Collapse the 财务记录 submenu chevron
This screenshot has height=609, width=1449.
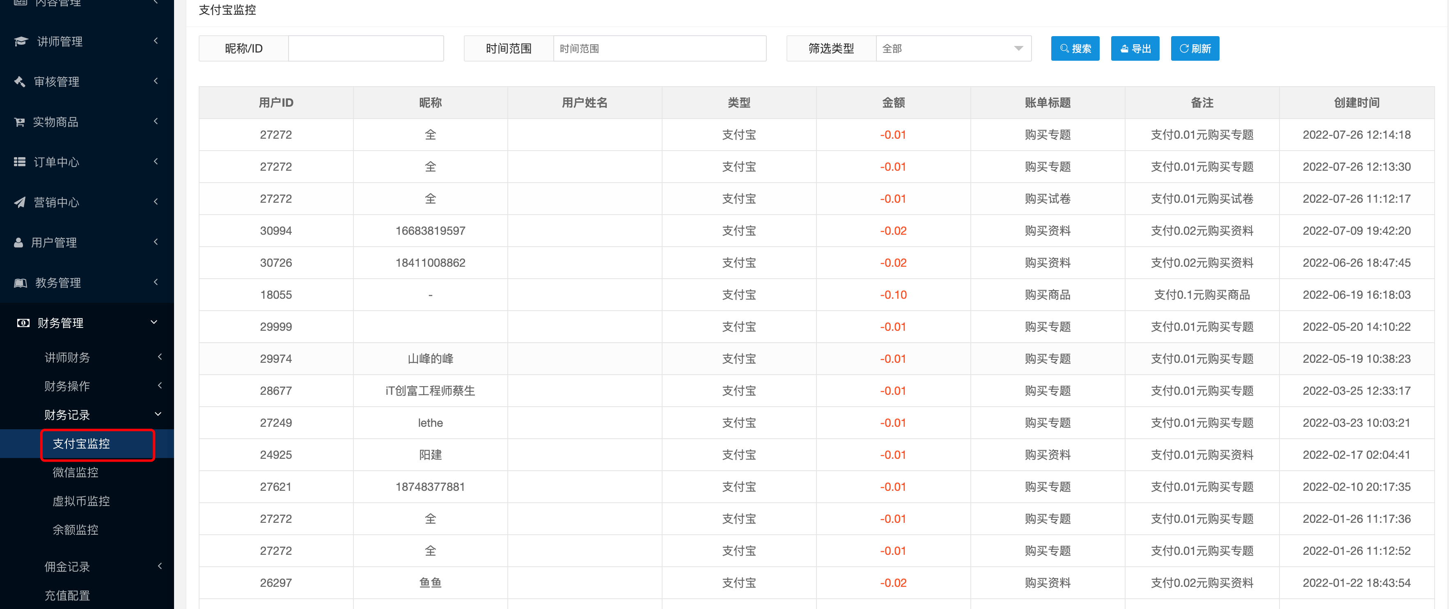click(x=158, y=414)
